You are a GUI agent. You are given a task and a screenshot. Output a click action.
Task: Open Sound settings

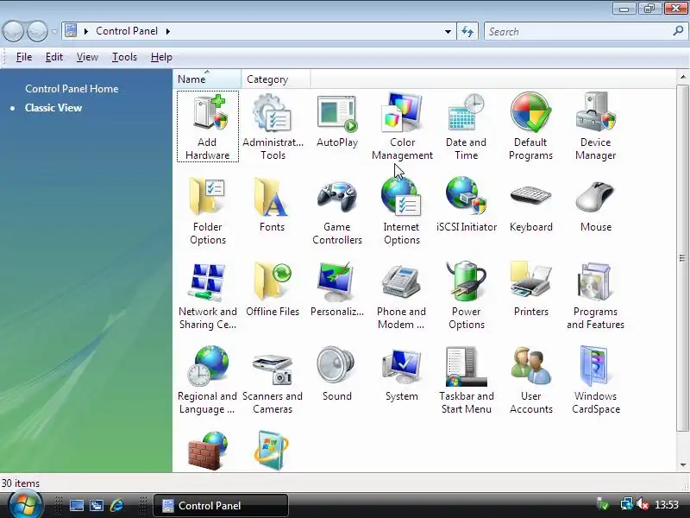click(x=337, y=374)
